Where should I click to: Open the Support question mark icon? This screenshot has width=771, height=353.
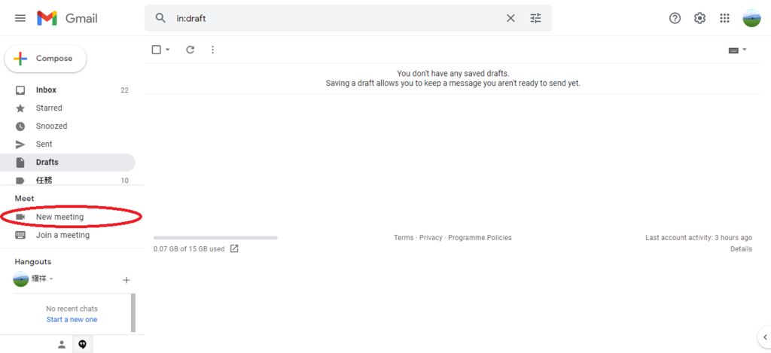(x=675, y=18)
